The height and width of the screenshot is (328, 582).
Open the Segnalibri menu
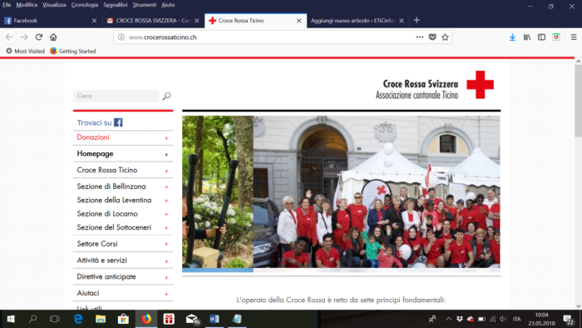click(115, 5)
